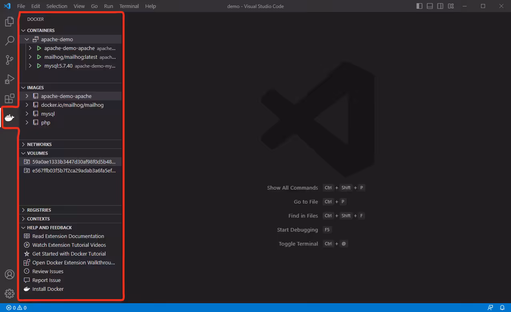Expand the mysql image chevron

point(27,114)
